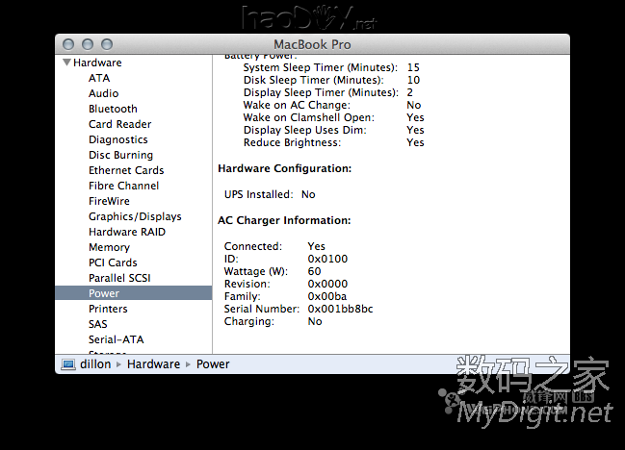The width and height of the screenshot is (625, 450).
Task: Click the red close window button
Action: [68, 44]
